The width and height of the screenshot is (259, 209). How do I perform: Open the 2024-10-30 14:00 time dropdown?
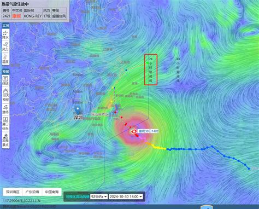click(x=126, y=196)
